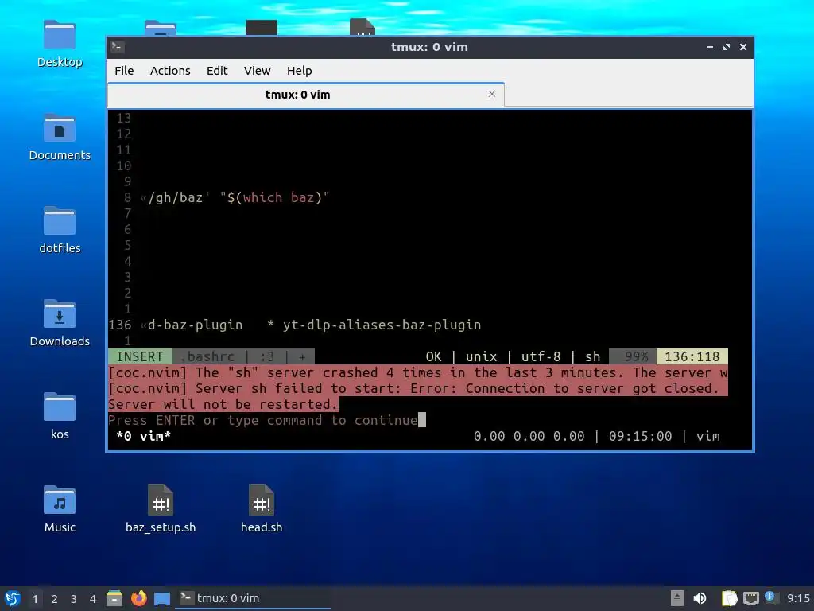Screen dimensions: 814x611
Task: Maximize the terminal window
Action: click(x=727, y=47)
